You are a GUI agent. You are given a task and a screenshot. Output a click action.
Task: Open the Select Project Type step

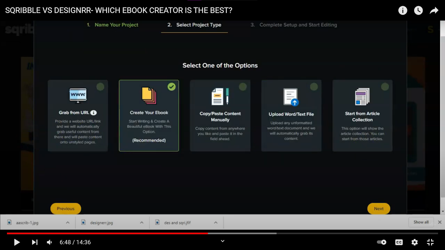pyautogui.click(x=194, y=25)
